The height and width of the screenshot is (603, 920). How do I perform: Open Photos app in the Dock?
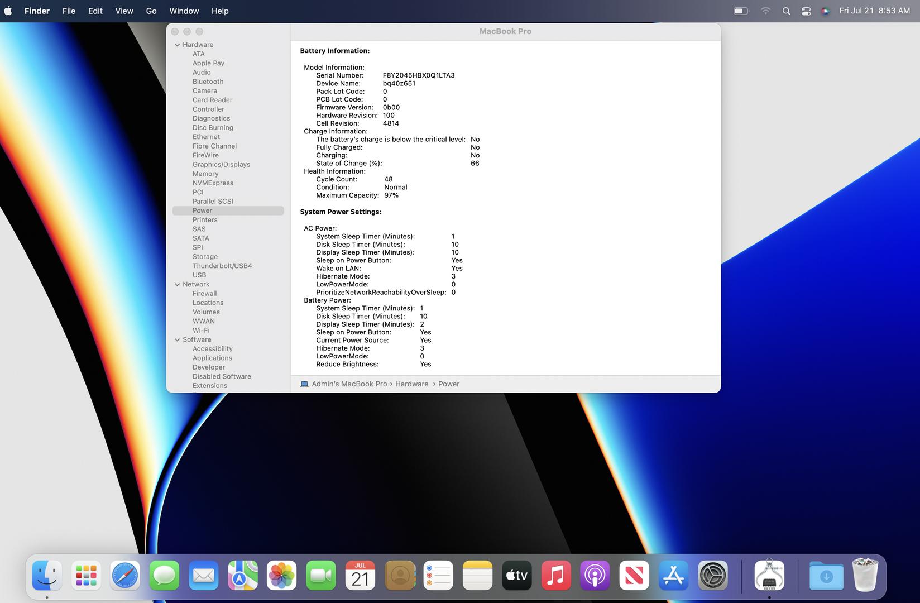pyautogui.click(x=282, y=576)
